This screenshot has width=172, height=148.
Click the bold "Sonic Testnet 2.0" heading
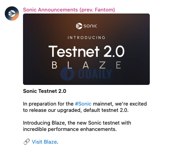click(x=44, y=91)
